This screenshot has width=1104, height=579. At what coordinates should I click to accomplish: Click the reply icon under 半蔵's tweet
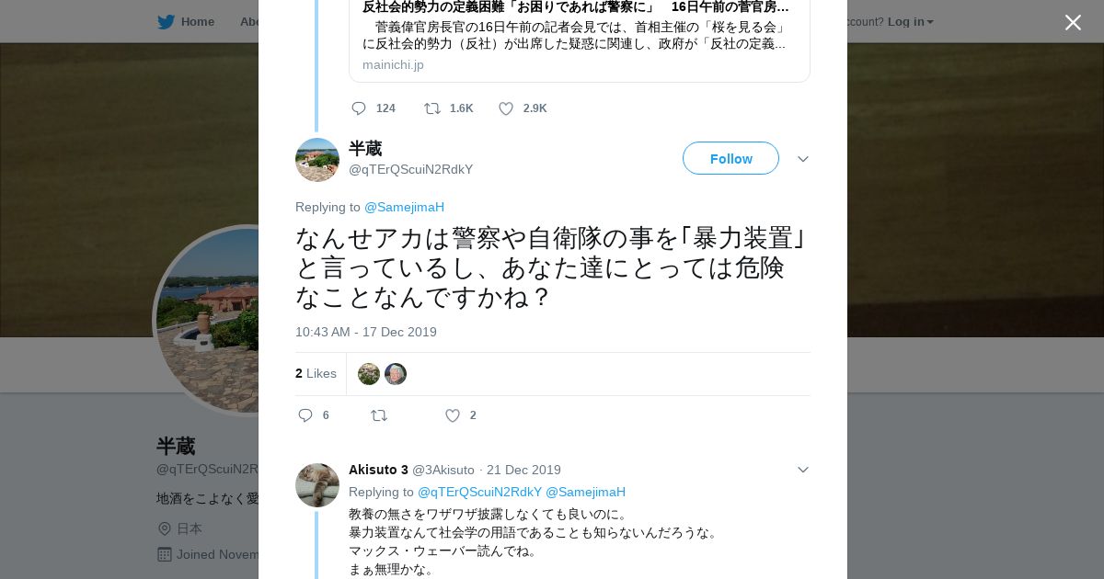(x=306, y=415)
